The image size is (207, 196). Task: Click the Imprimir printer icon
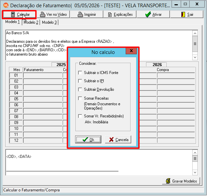click(80, 14)
